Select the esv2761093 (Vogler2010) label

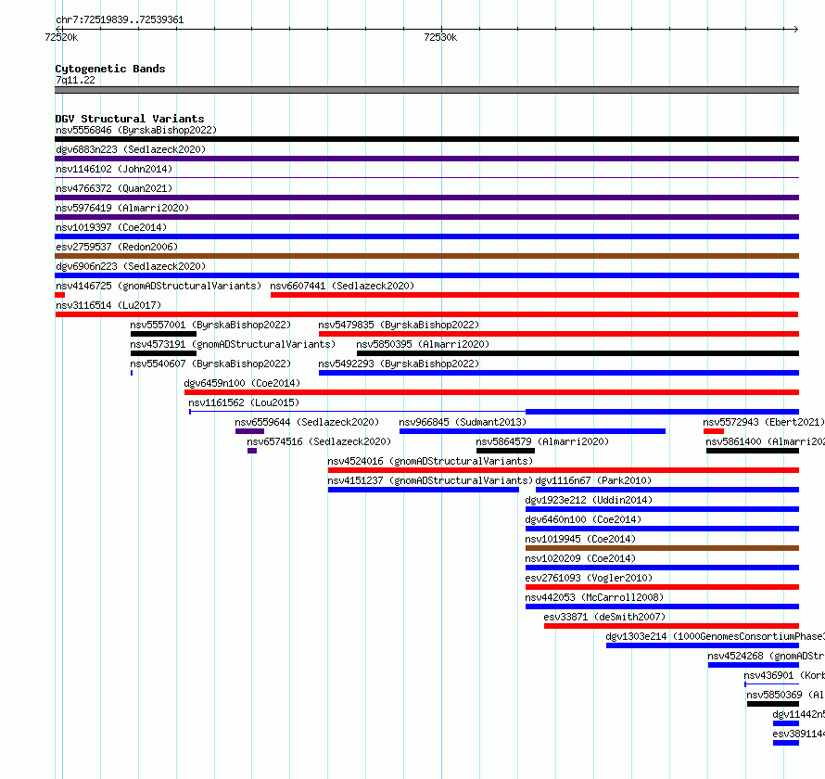[x=589, y=578]
